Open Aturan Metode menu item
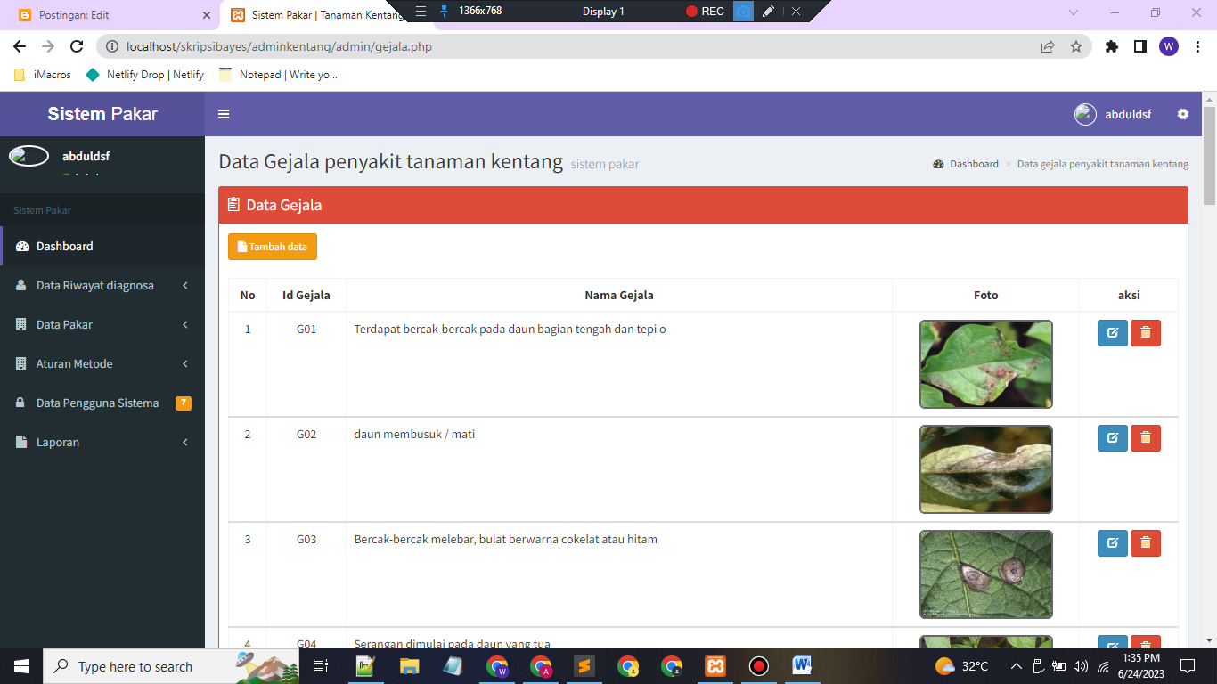 [x=102, y=363]
